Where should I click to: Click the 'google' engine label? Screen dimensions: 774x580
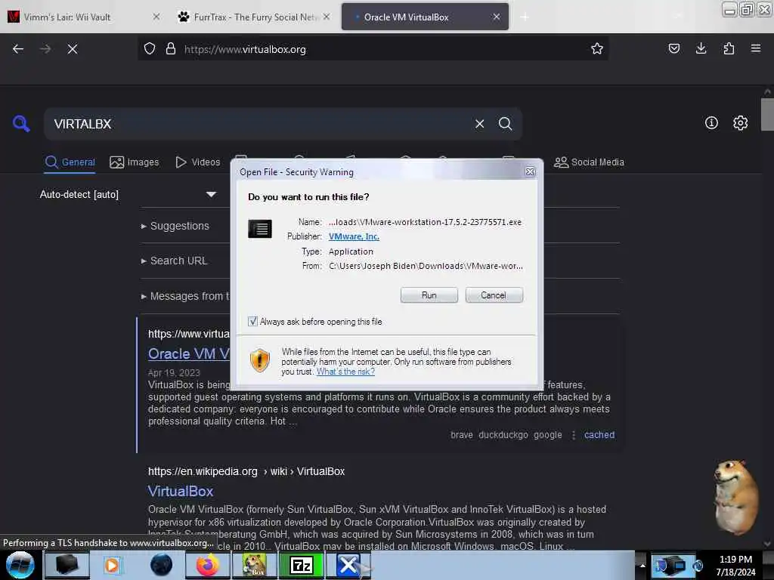point(547,435)
